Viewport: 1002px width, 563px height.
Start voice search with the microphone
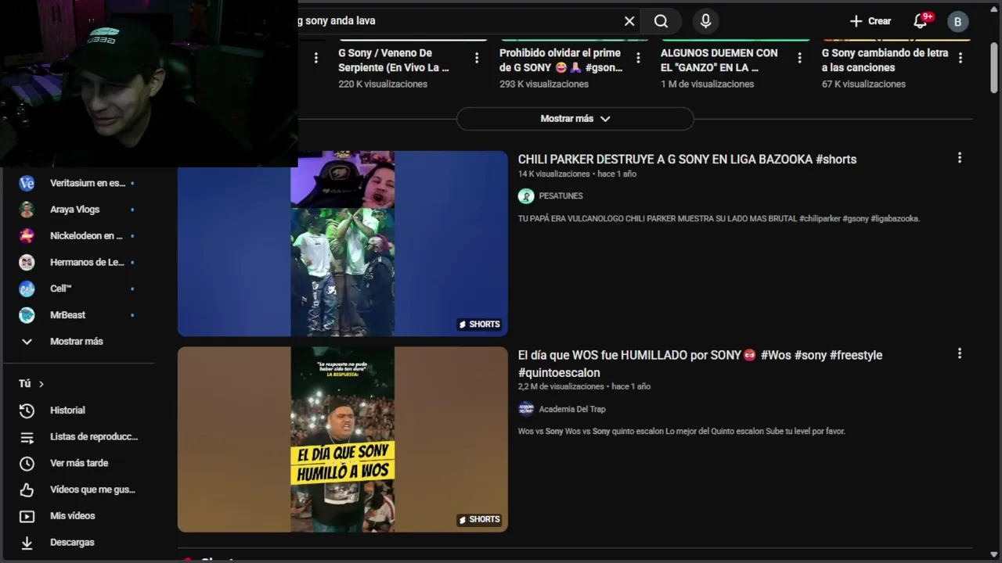tap(705, 21)
